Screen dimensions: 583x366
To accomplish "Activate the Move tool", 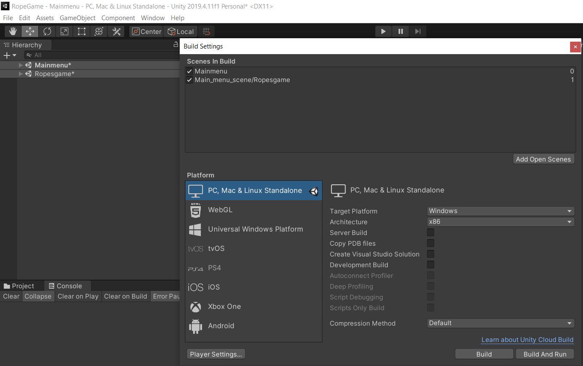I will [30, 31].
